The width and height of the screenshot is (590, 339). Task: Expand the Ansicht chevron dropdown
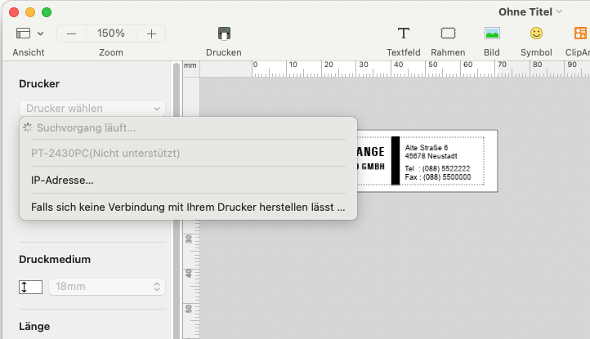click(40, 33)
